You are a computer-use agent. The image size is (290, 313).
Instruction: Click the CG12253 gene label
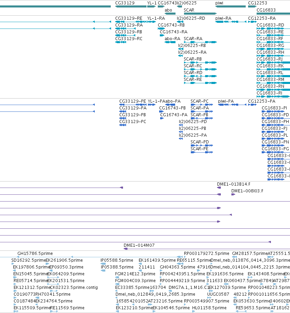(x=258, y=3)
